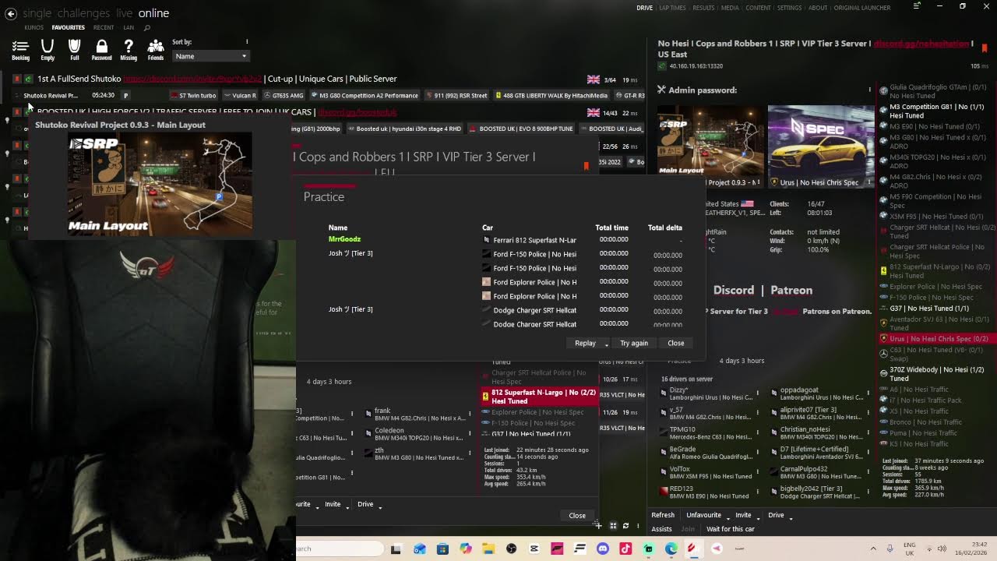
Task: Open the Media menu
Action: 730,8
